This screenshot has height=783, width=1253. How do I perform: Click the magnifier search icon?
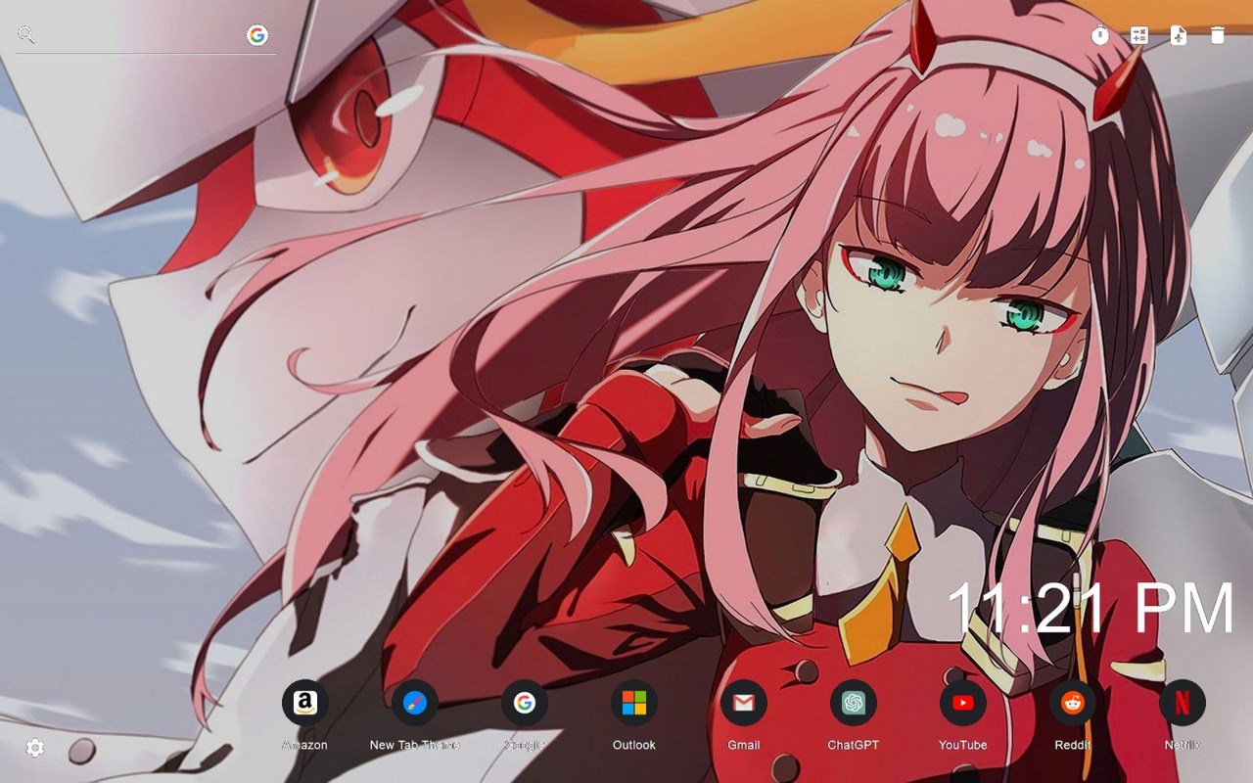tap(26, 35)
